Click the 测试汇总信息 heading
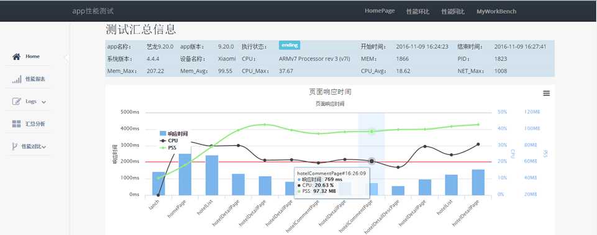597x235 pixels. (x=141, y=29)
